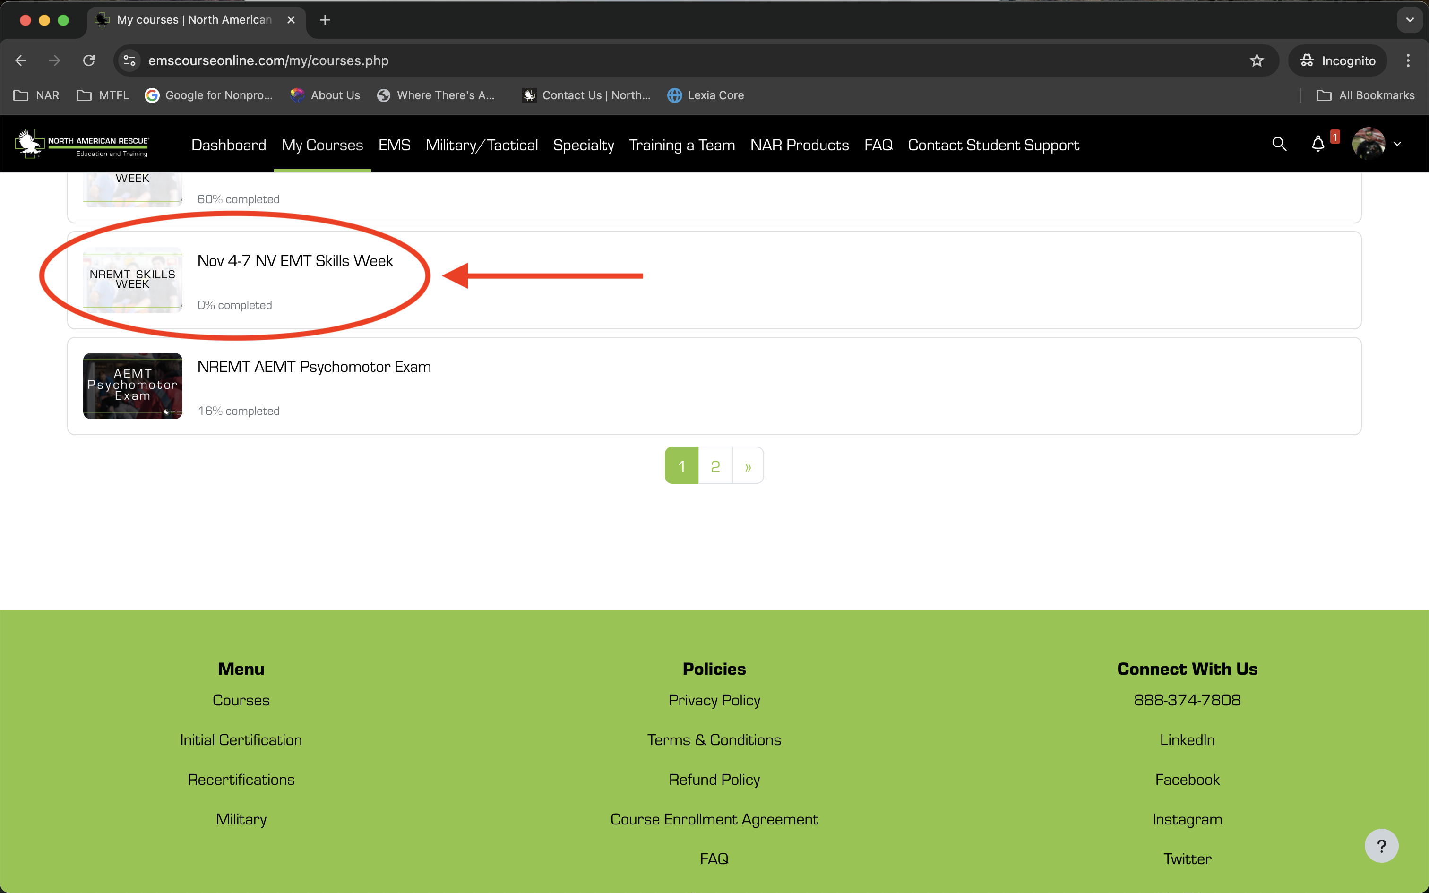Open Google for Nonprofits bookmark
This screenshot has height=893, width=1429.
pyautogui.click(x=209, y=95)
